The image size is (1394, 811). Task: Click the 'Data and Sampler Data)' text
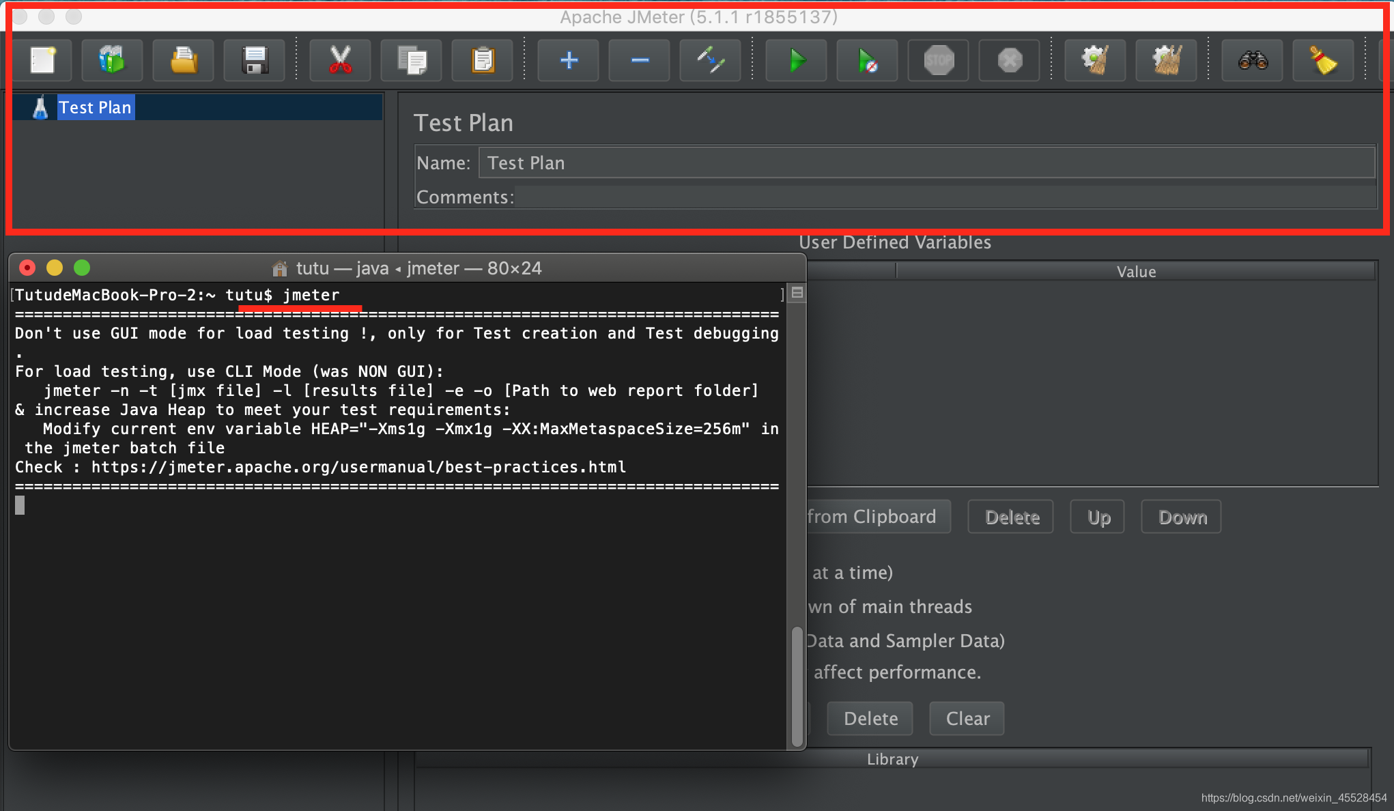tap(906, 641)
